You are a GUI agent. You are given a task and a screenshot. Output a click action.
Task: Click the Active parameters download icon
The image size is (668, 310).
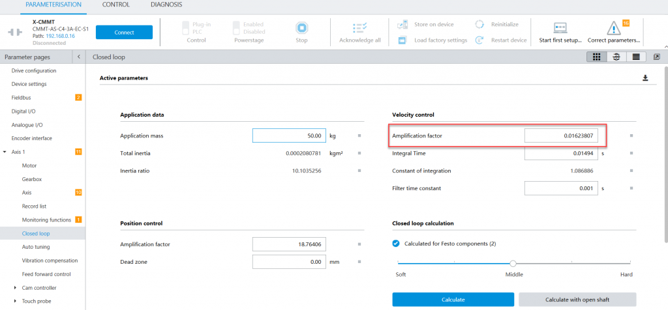[x=645, y=77]
